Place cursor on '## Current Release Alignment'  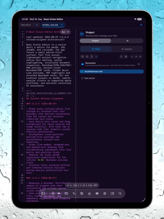coord(45,99)
